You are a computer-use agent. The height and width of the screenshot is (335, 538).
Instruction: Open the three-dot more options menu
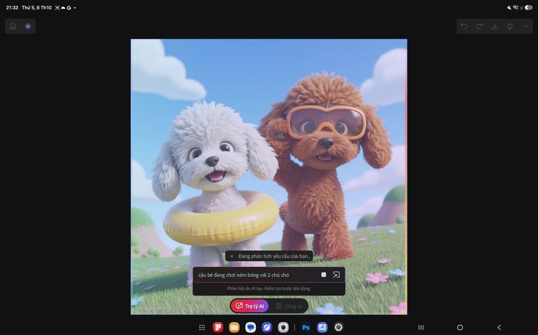(x=525, y=26)
